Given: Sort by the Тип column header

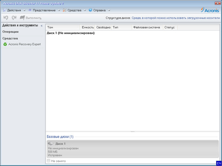Looking at the screenshot, I should click(x=122, y=27).
